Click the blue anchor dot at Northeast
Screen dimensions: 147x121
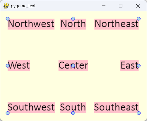pyautogui.click(x=139, y=19)
